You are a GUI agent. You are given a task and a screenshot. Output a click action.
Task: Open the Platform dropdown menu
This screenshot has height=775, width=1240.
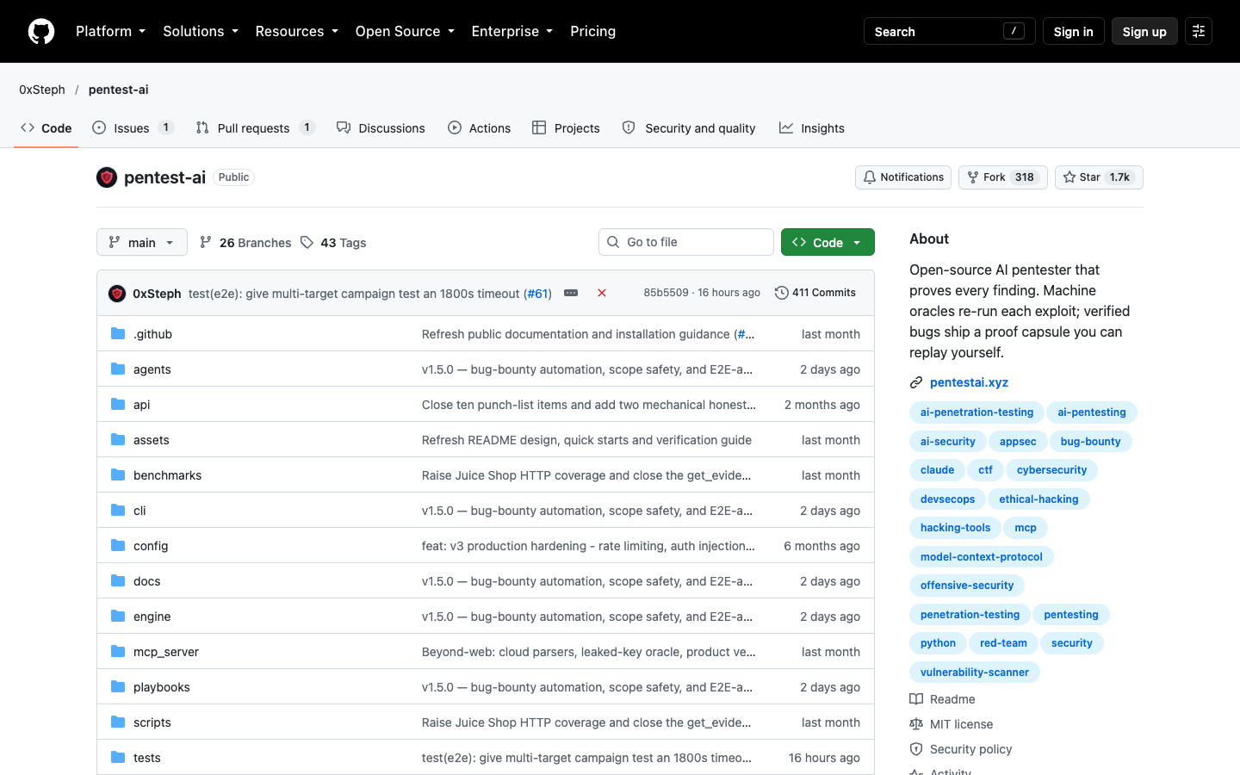[x=110, y=31]
